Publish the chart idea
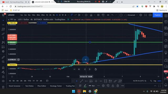The image size is (168, 94). (157, 15)
